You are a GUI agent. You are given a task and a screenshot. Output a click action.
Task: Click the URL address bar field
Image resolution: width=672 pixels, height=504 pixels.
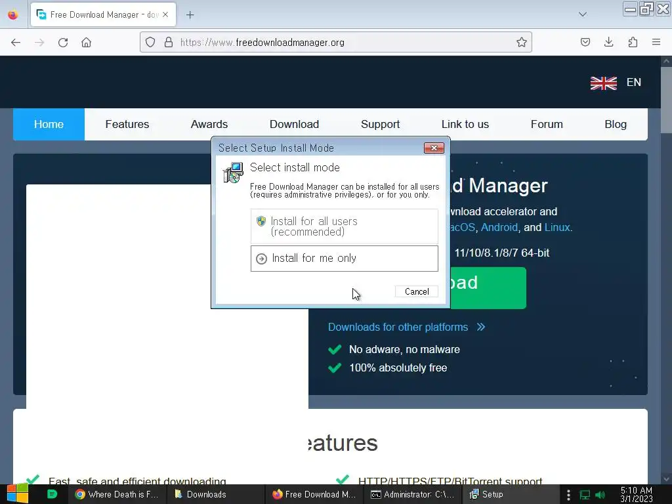coord(336,43)
